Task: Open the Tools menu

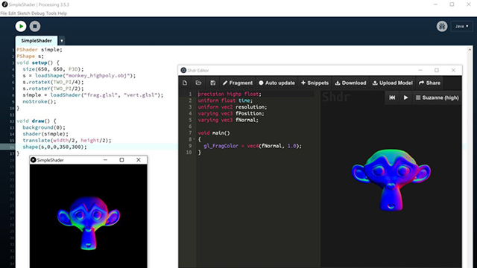Action: tap(51, 13)
